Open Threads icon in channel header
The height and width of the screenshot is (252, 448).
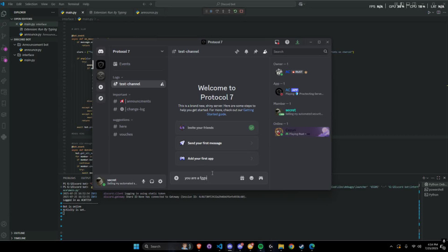[x=237, y=51]
